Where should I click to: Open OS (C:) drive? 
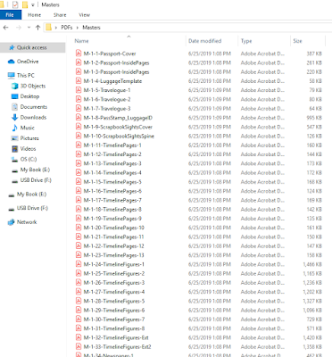29,159
